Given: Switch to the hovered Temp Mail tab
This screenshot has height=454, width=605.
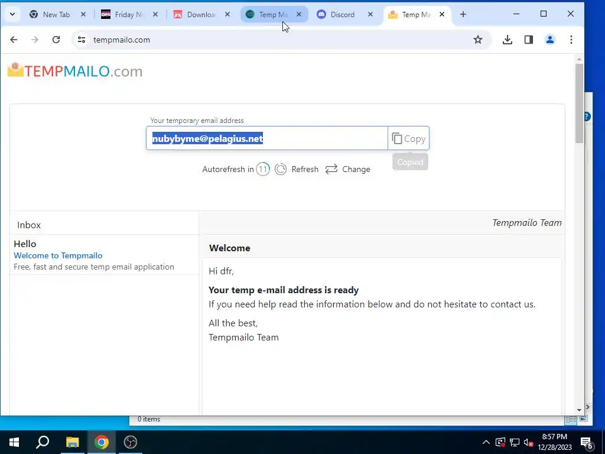Looking at the screenshot, I should coord(272,15).
